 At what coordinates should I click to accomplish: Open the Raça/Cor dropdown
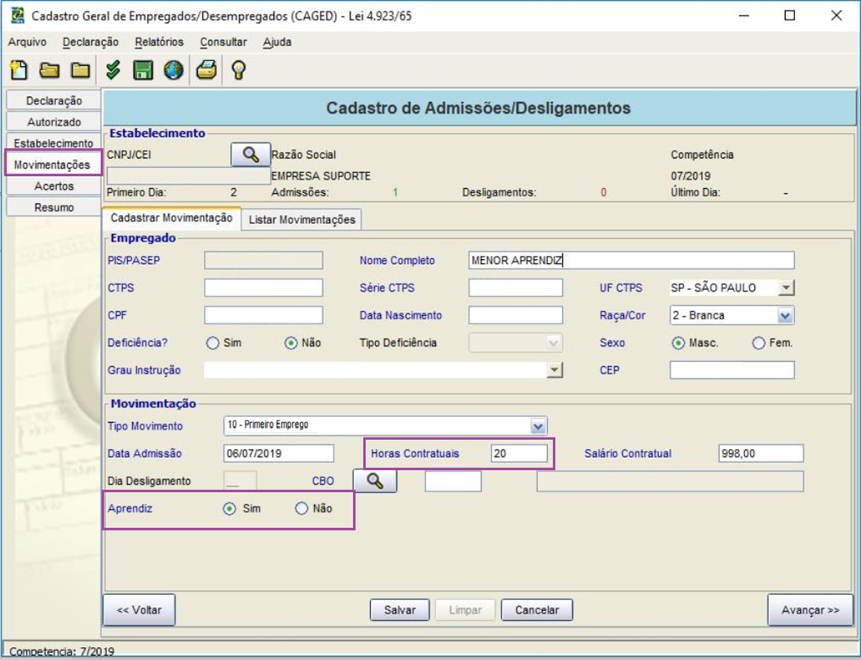[785, 315]
